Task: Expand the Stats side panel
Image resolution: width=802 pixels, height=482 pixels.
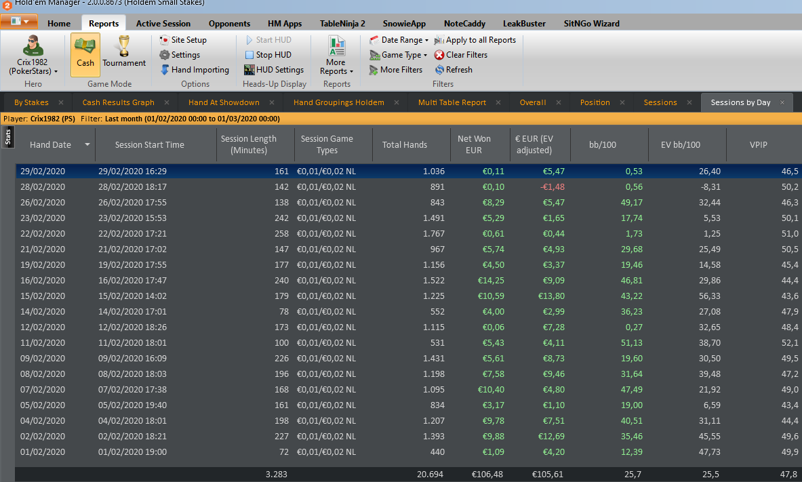Action: coord(7,137)
